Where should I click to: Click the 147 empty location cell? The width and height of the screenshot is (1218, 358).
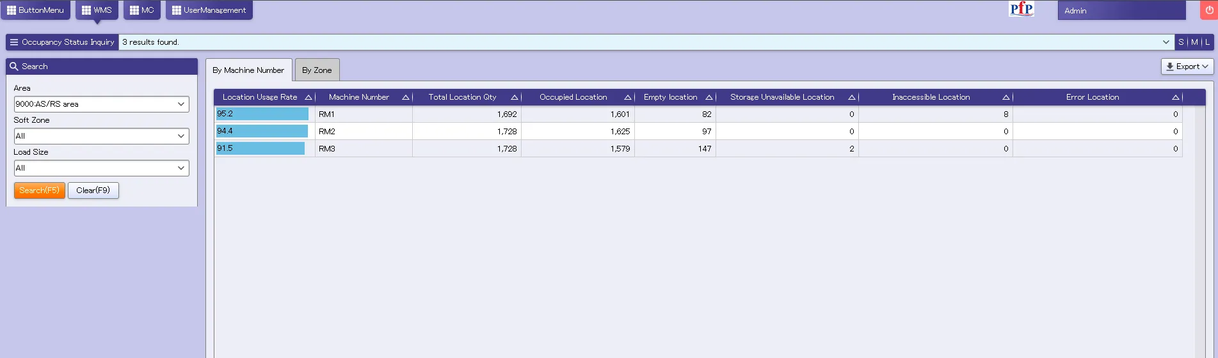pyautogui.click(x=675, y=149)
